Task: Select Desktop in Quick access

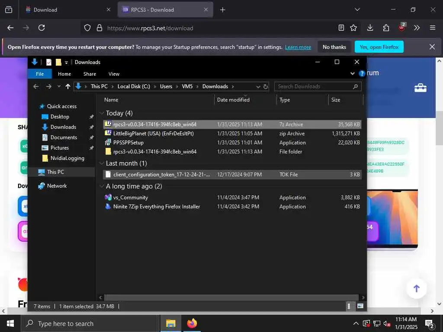Action: coord(60,117)
